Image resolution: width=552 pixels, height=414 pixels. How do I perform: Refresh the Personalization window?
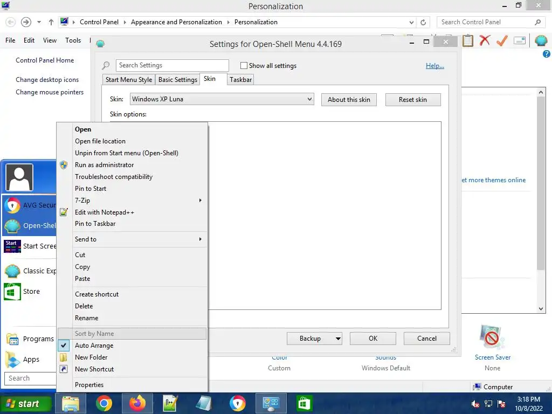pos(423,22)
